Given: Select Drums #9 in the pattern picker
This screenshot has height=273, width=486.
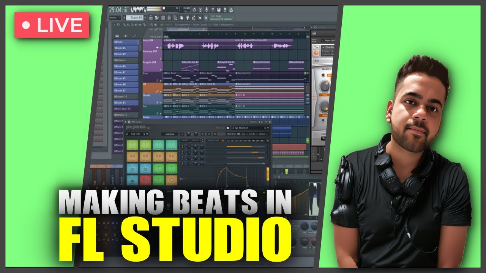Looking at the screenshot, I should (125, 54).
